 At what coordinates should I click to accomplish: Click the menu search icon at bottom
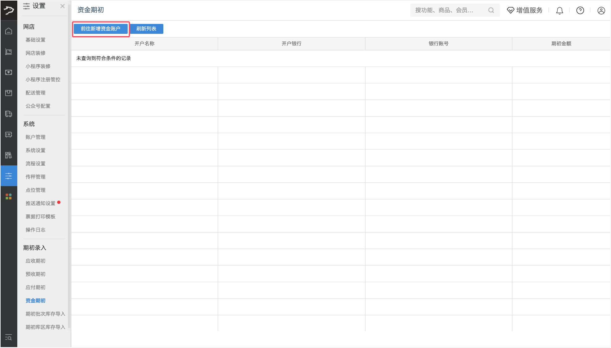coord(9,338)
